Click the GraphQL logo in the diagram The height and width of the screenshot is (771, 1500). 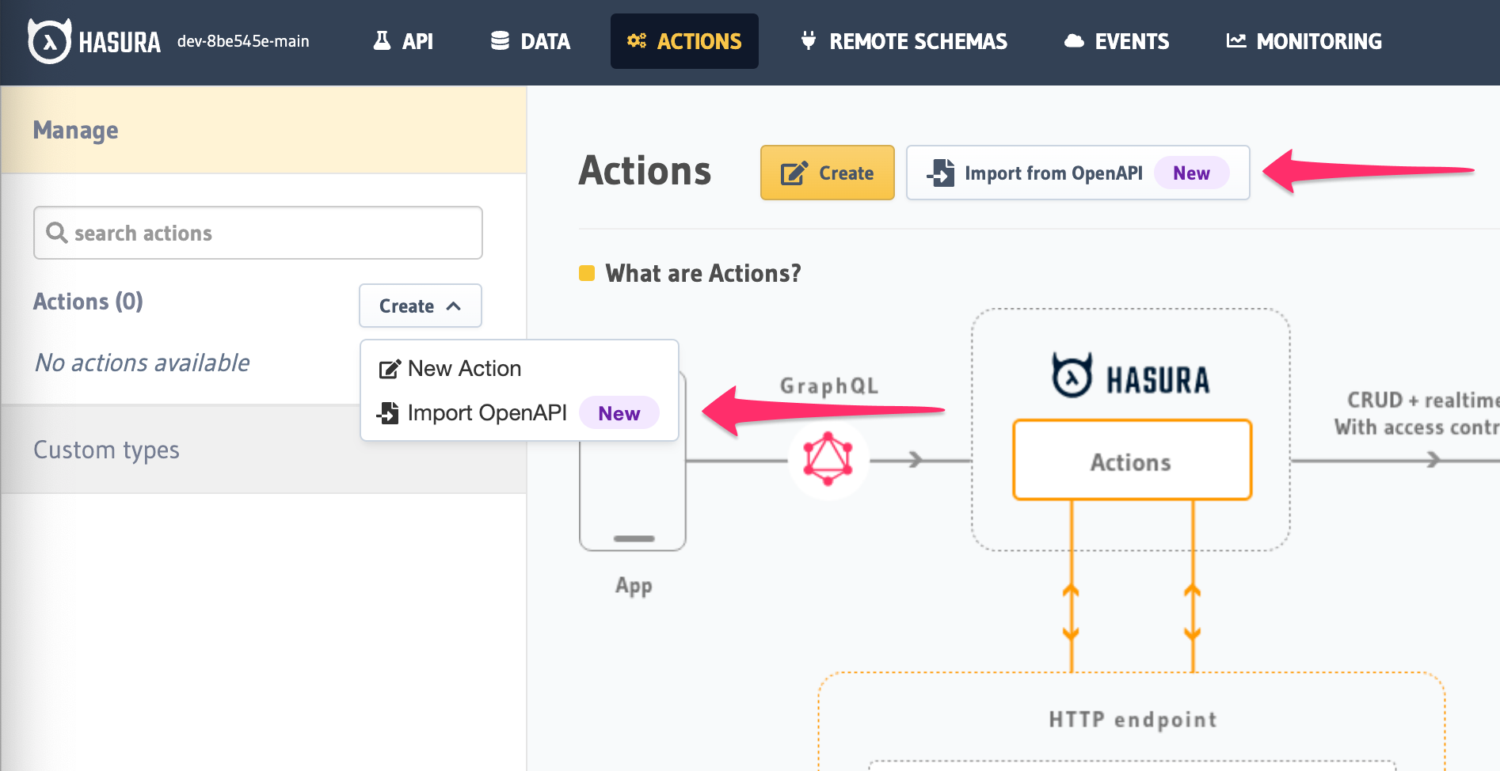(x=828, y=459)
